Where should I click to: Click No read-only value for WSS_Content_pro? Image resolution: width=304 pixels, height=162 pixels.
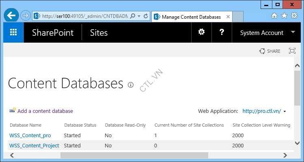pos(108,136)
